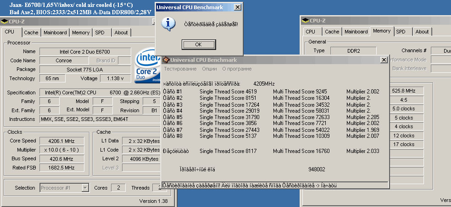Click the Intel Core 2 Duo logo
This screenshot has width=451, height=207.
tap(147, 65)
